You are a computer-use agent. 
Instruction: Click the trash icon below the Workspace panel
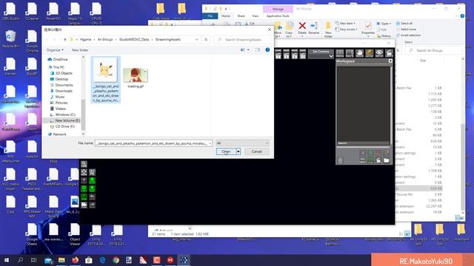point(341,160)
